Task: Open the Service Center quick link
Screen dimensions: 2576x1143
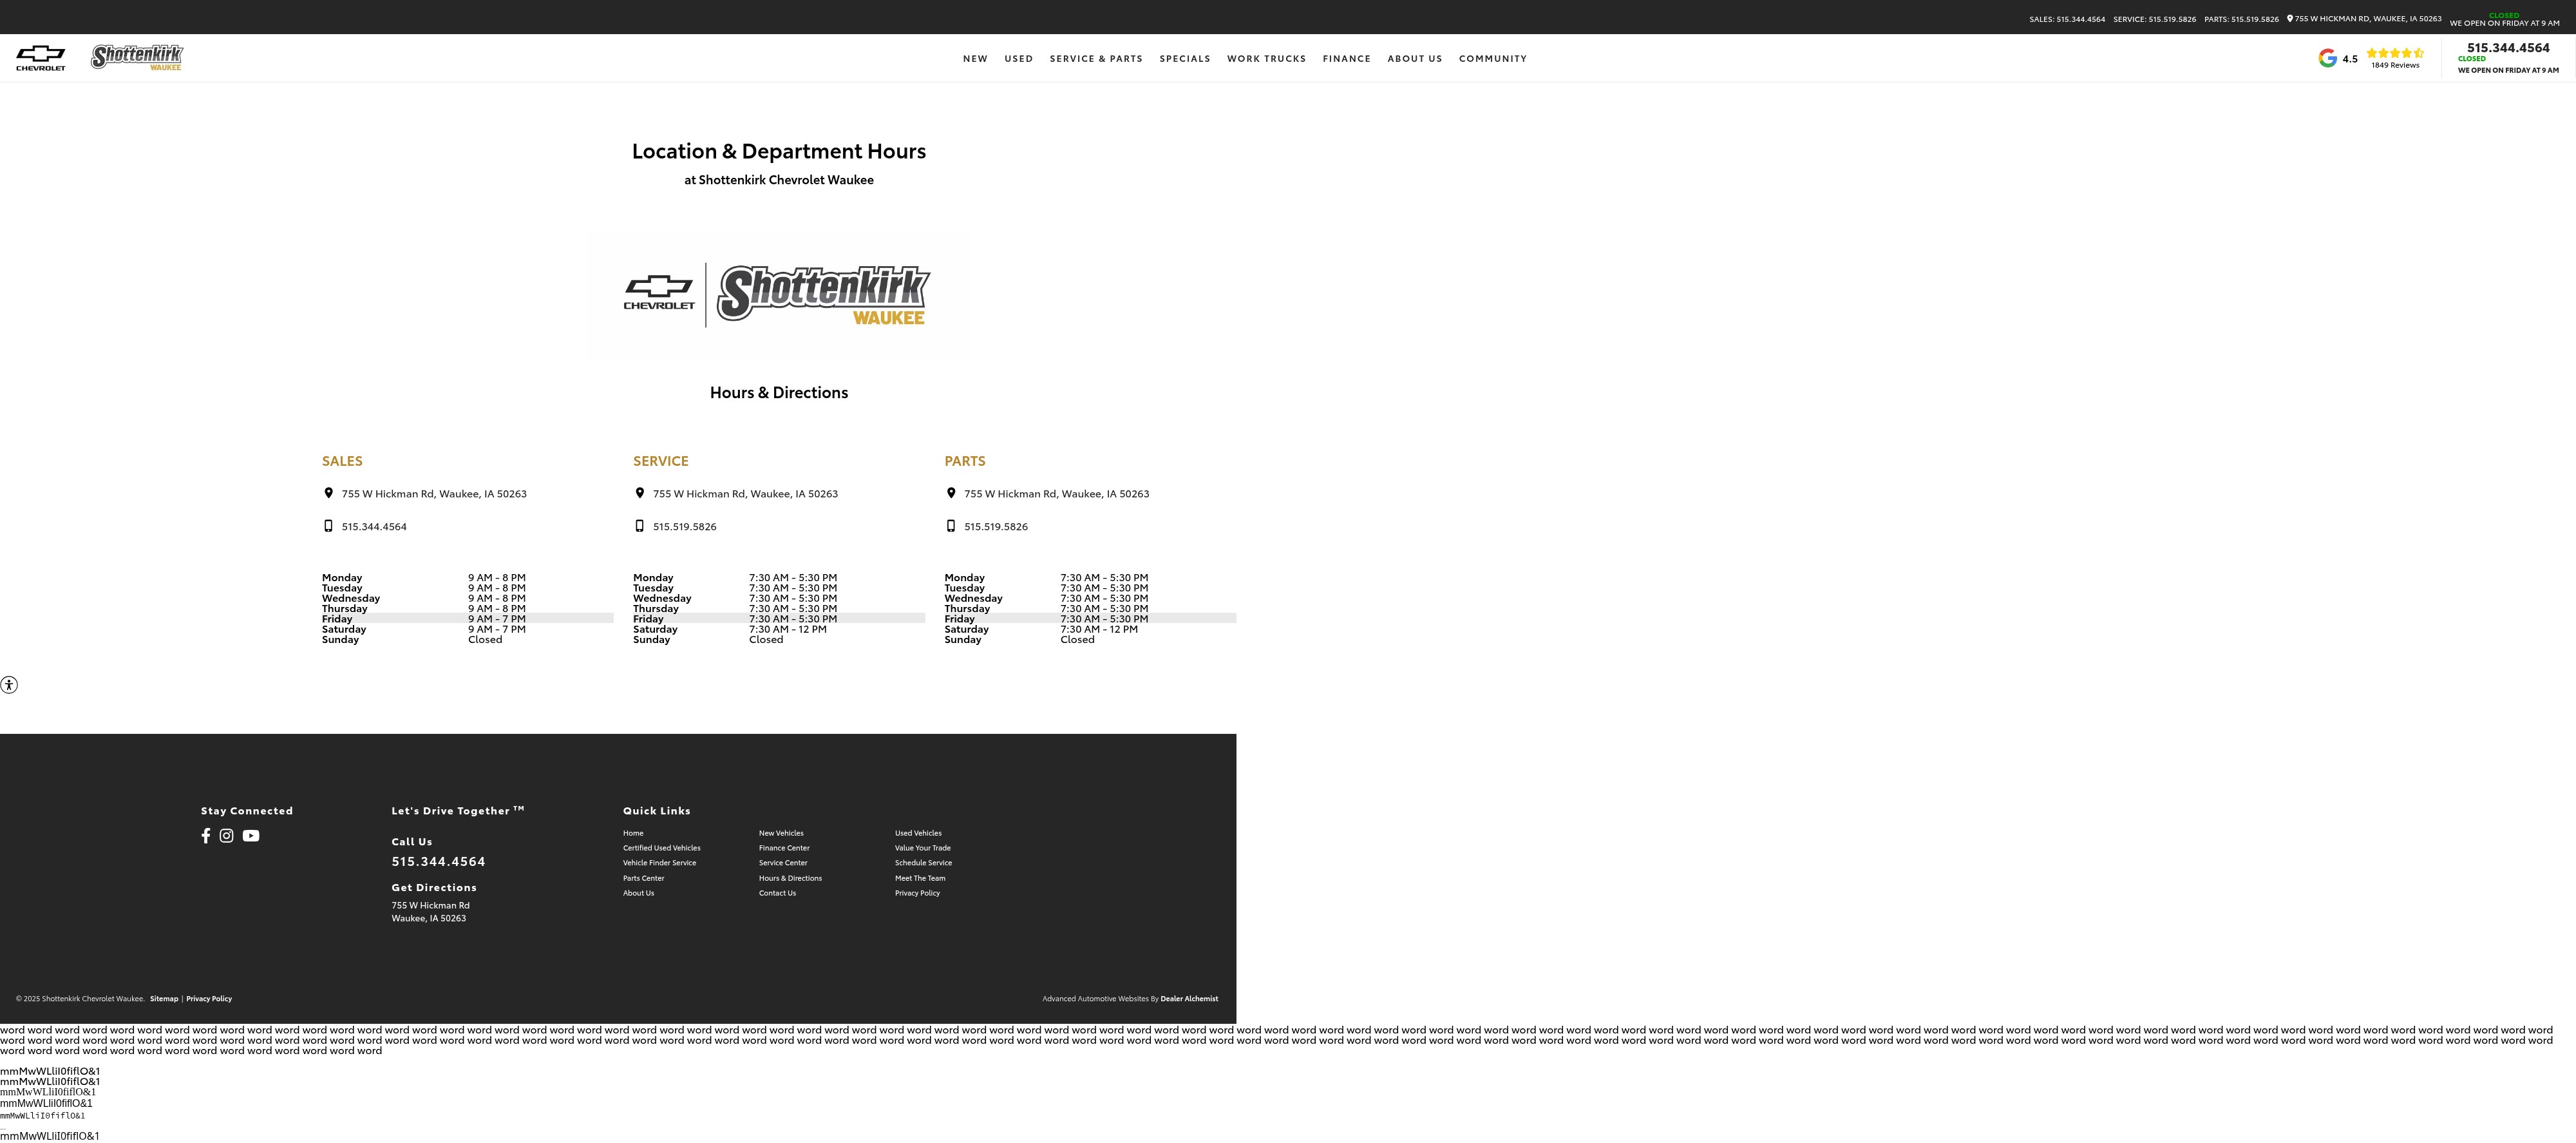Action: click(783, 863)
